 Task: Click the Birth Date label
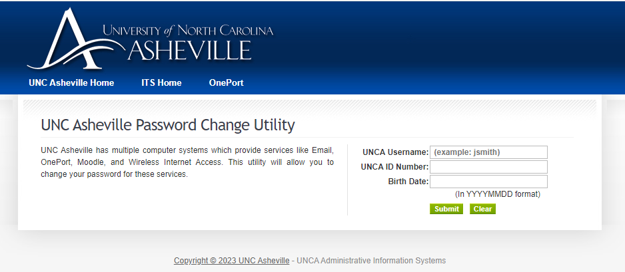pos(408,182)
